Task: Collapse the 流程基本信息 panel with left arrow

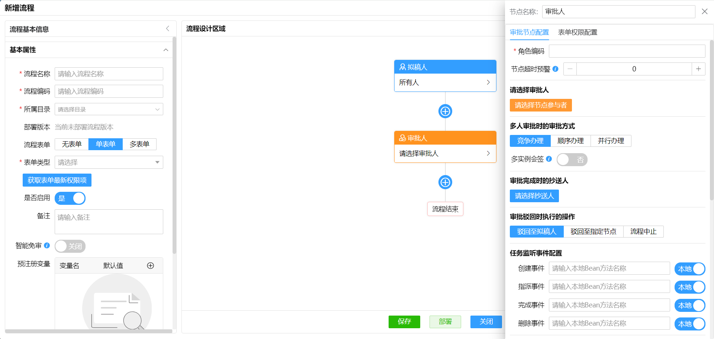Action: pyautogui.click(x=168, y=29)
